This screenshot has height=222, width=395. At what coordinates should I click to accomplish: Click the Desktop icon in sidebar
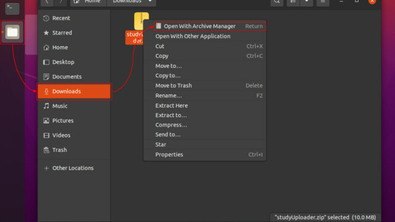(x=46, y=62)
